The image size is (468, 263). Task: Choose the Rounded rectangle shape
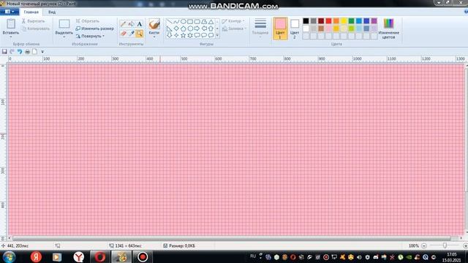point(197,21)
